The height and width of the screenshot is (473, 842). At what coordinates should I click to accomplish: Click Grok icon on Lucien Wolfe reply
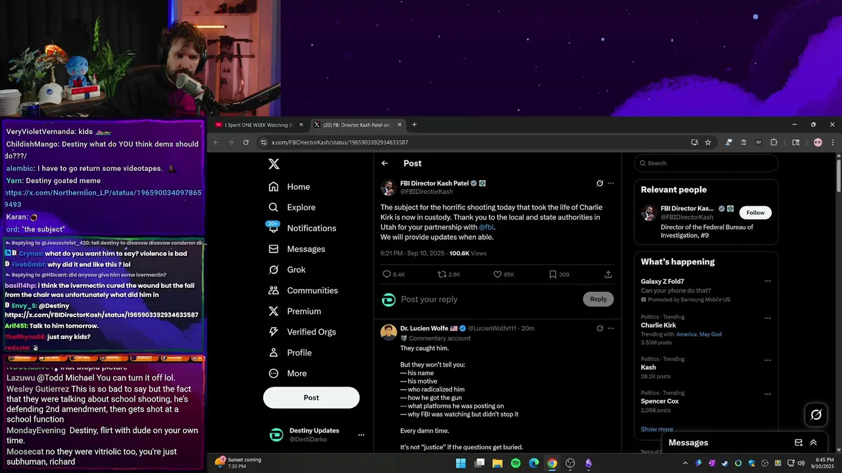pyautogui.click(x=599, y=328)
